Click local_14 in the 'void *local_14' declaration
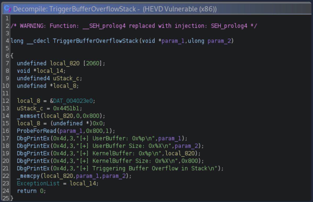The width and height of the screenshot is (313, 202). point(50,71)
